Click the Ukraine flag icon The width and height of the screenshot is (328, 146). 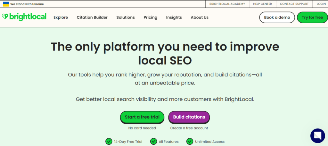pyautogui.click(x=6, y=4)
